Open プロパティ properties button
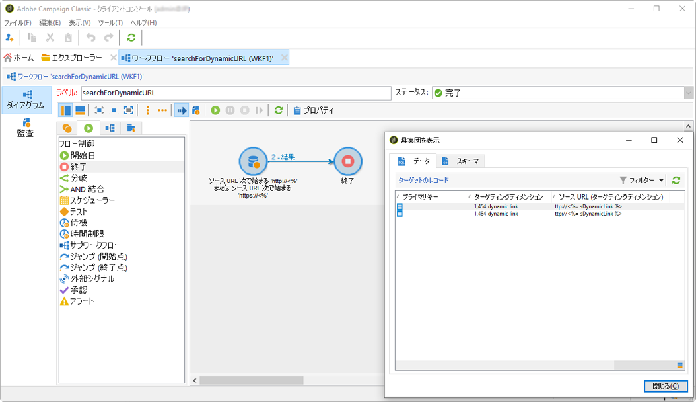Image resolution: width=696 pixels, height=402 pixels. pyautogui.click(x=314, y=110)
